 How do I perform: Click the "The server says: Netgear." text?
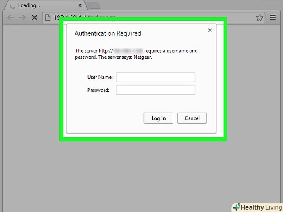(125, 57)
